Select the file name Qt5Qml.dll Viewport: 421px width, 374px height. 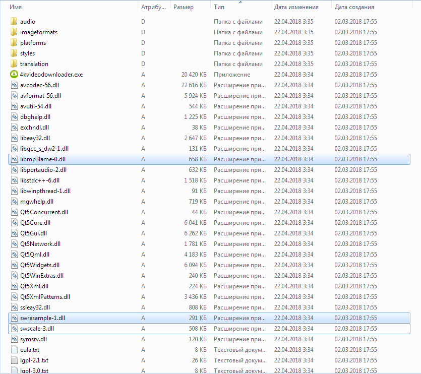coord(35,255)
